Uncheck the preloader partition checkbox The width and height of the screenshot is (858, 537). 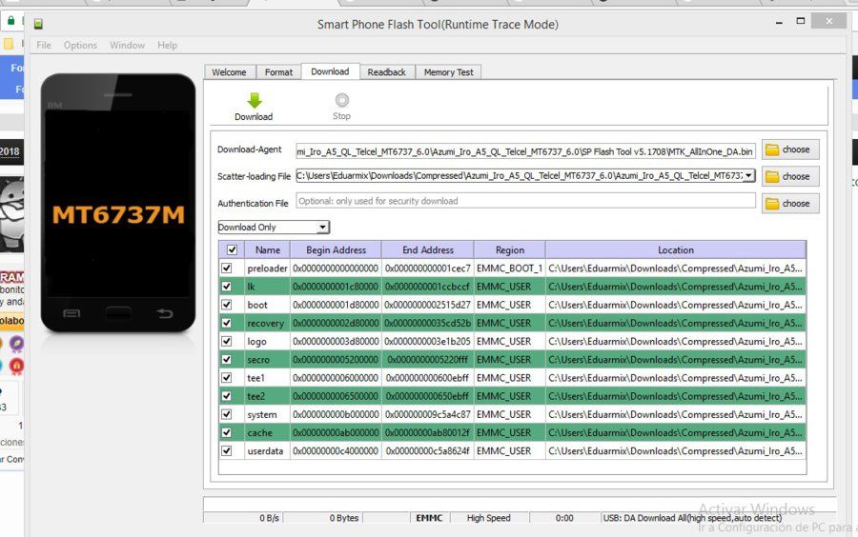click(227, 268)
